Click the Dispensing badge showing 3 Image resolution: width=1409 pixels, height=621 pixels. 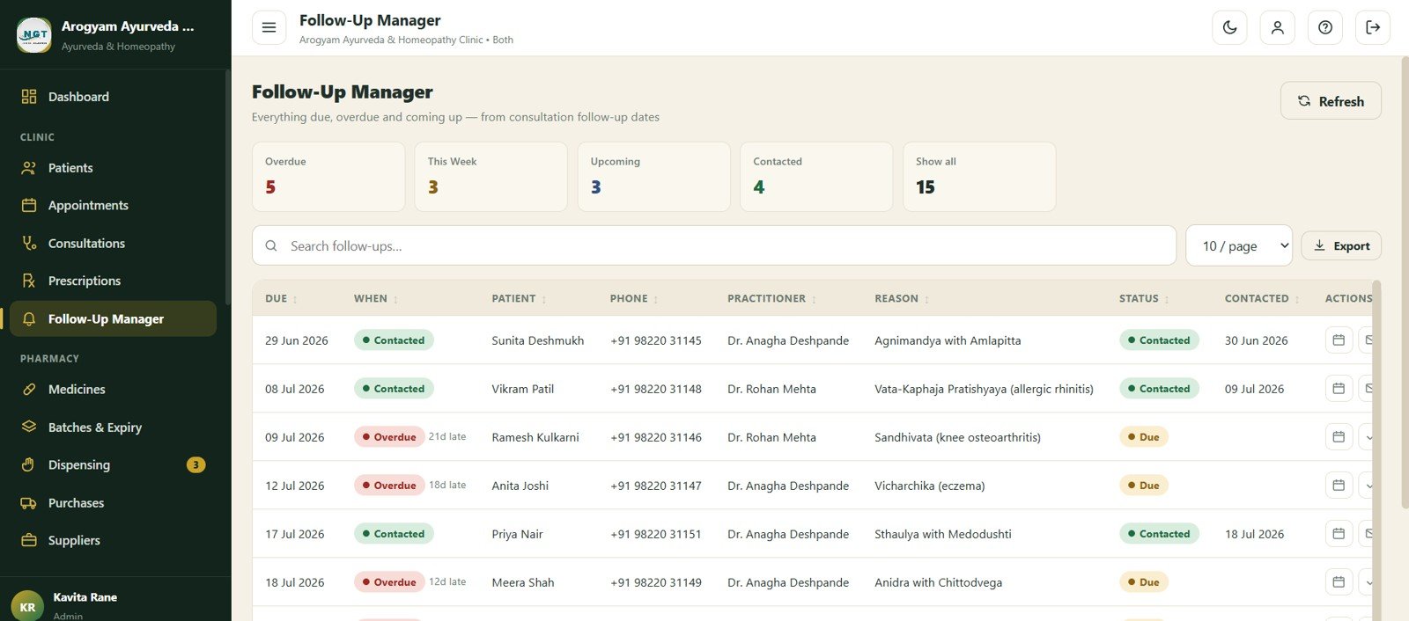click(x=195, y=465)
